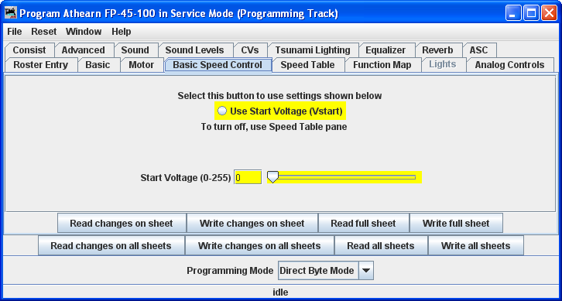The width and height of the screenshot is (562, 301).
Task: Select the Sound Levels tab
Action: click(194, 50)
